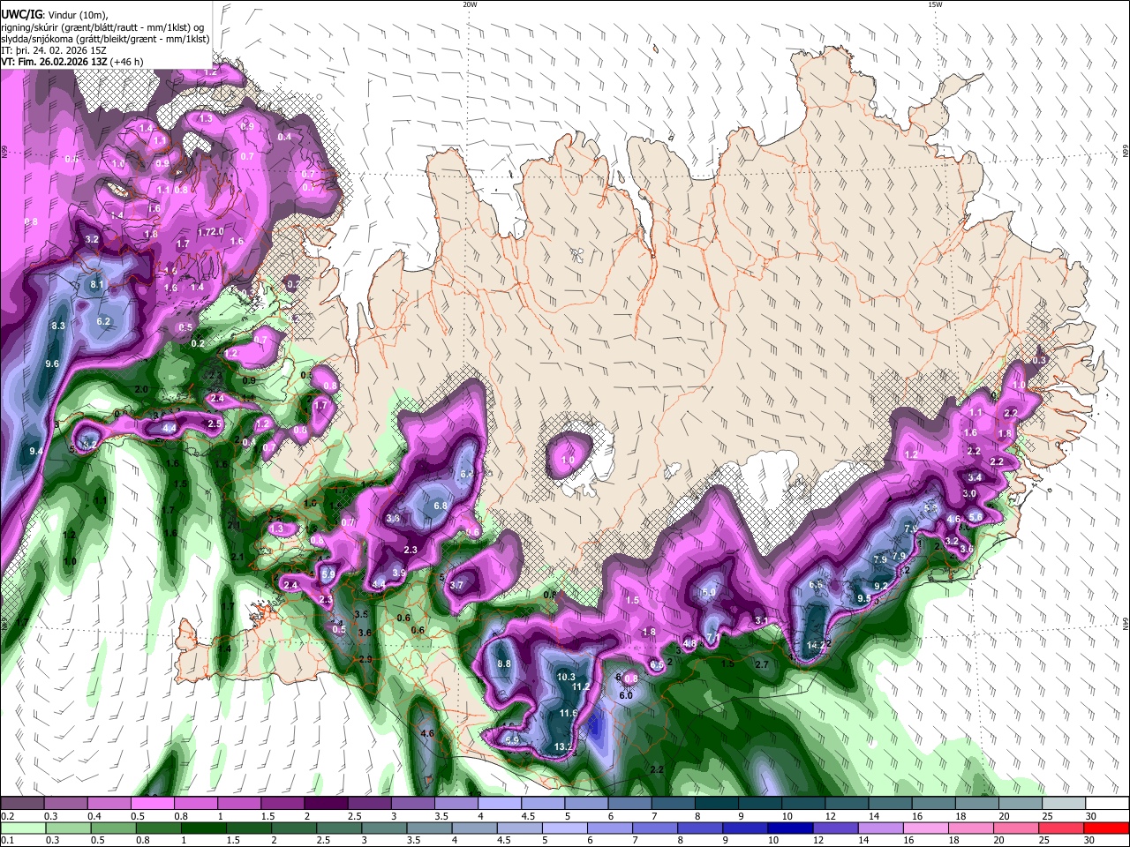Click the 3.1 value on the south coast
The height and width of the screenshot is (847, 1130).
click(x=761, y=620)
